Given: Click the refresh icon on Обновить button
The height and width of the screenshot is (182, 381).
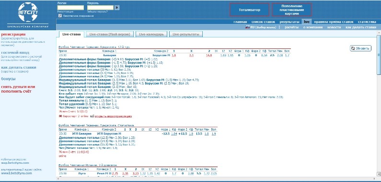Looking at the screenshot, I should click(353, 48).
